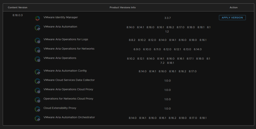Click the Operations for Networks Cloud Proxy label

tap(68, 99)
